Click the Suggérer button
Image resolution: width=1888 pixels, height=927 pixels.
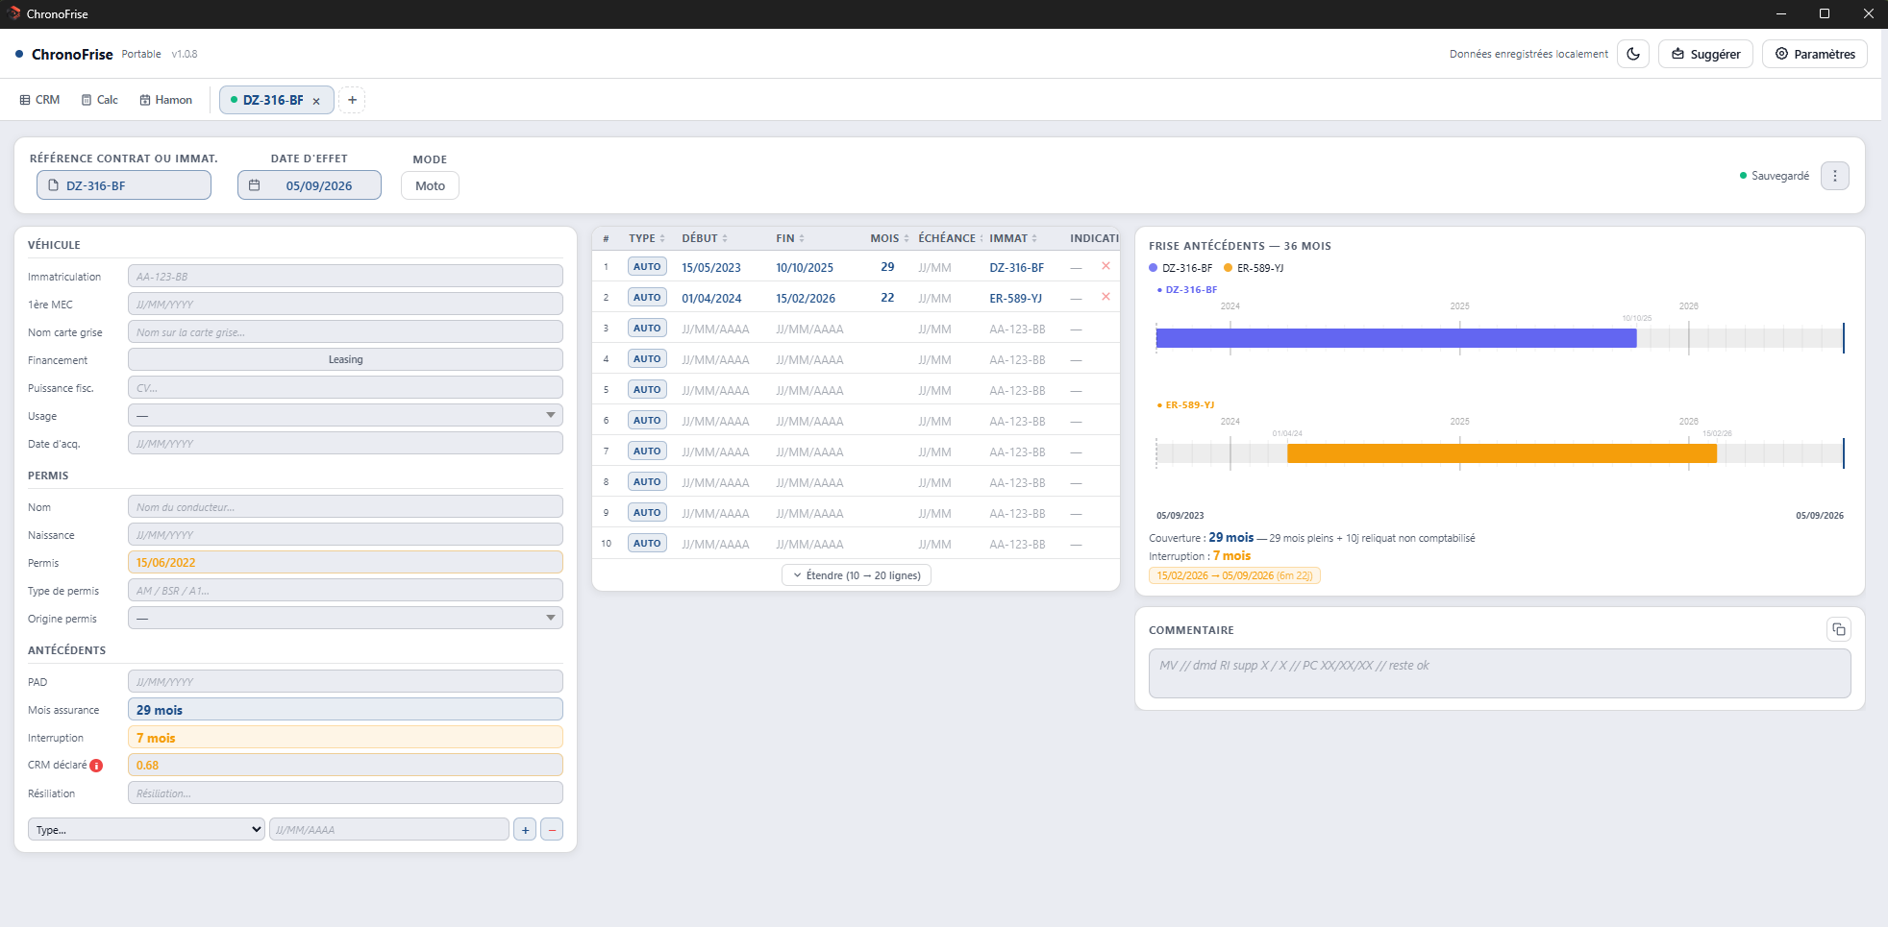1706,54
